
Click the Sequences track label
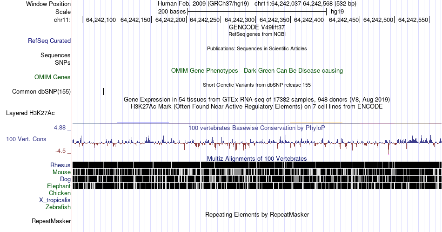tap(55, 55)
